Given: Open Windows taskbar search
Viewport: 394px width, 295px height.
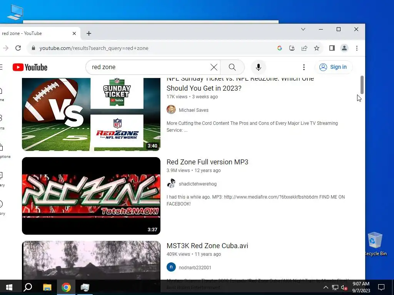Looking at the screenshot, I should tap(28, 287).
